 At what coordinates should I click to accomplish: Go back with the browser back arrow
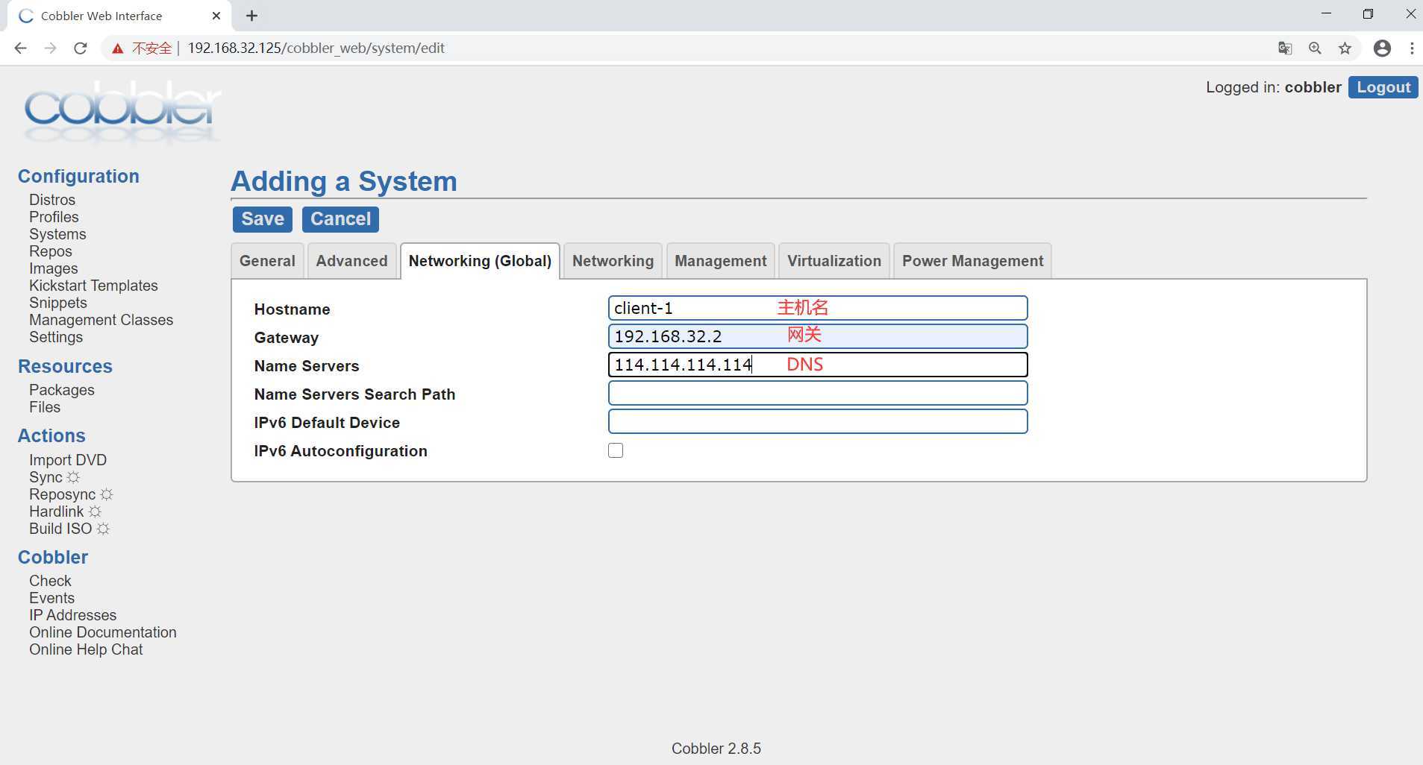[20, 48]
